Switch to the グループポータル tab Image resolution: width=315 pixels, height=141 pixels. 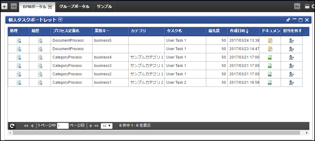74,7
